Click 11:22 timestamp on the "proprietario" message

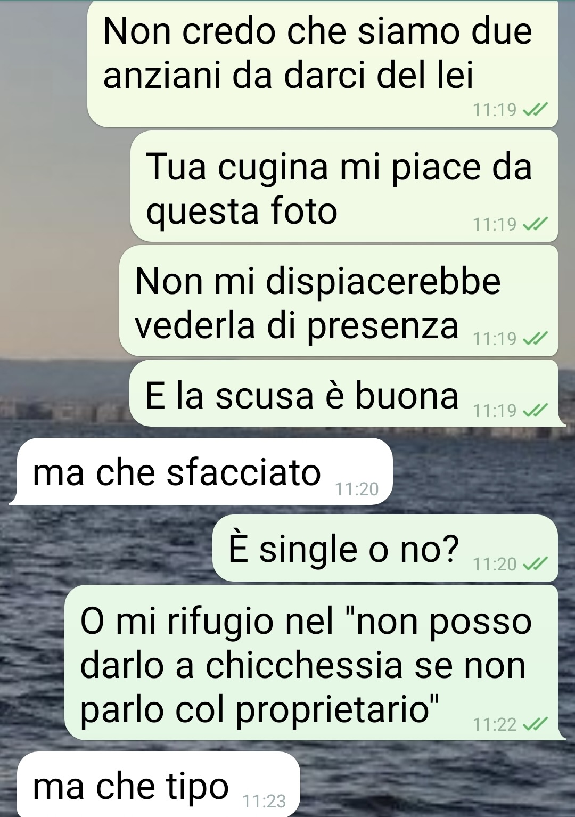pos(495,724)
